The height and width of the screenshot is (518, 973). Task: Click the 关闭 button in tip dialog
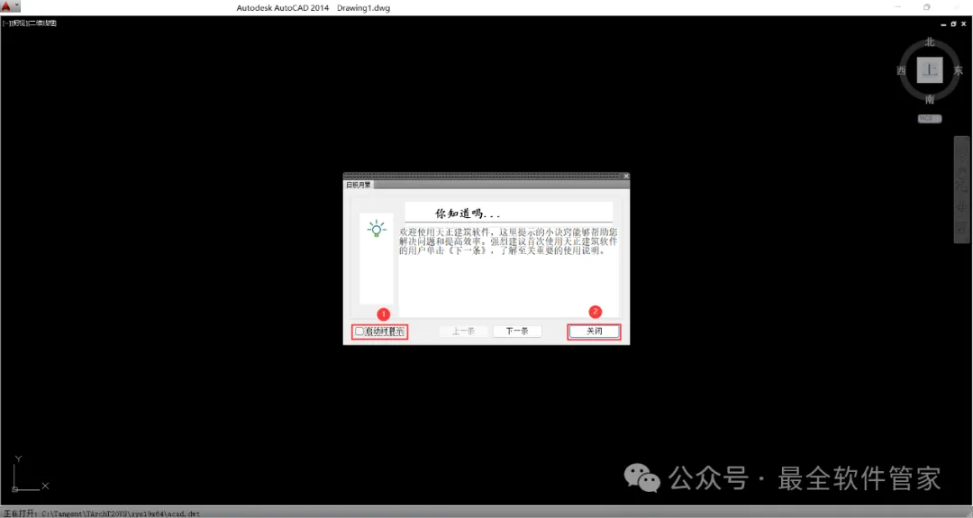594,332
